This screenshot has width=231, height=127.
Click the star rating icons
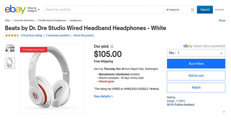tap(12, 36)
